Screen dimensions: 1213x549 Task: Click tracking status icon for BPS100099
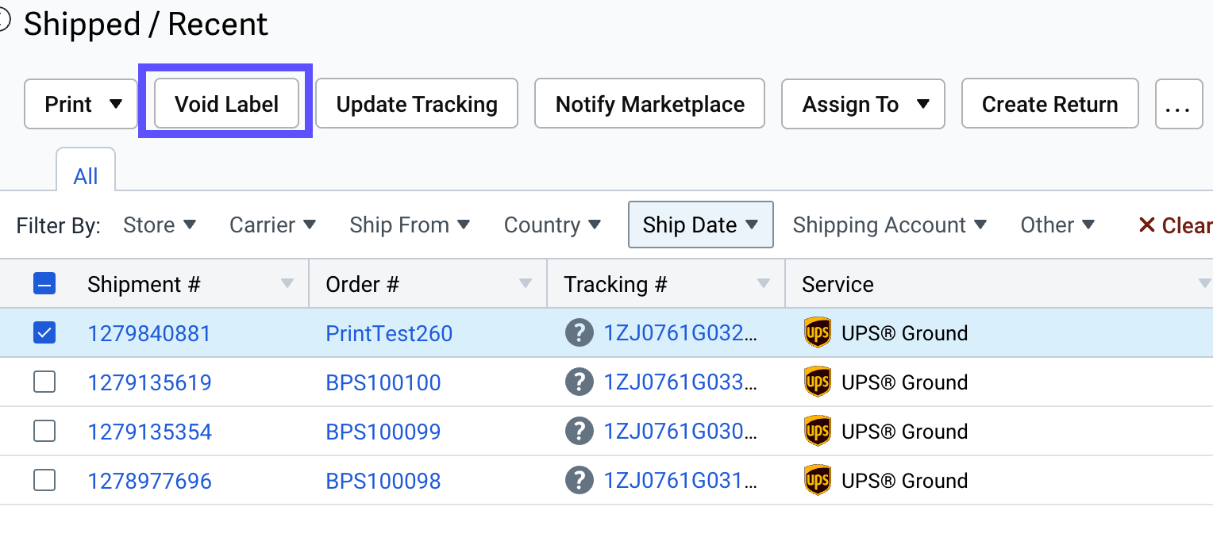click(580, 432)
